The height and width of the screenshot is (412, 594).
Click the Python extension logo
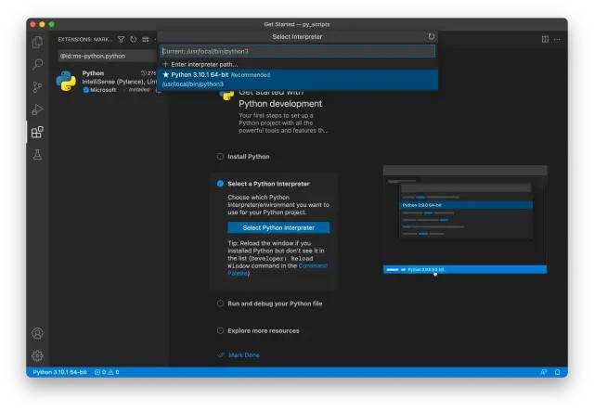[66, 81]
